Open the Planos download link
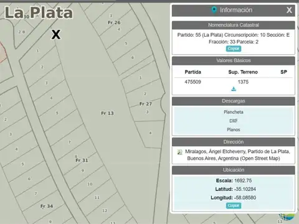299x224 pixels. [234, 129]
